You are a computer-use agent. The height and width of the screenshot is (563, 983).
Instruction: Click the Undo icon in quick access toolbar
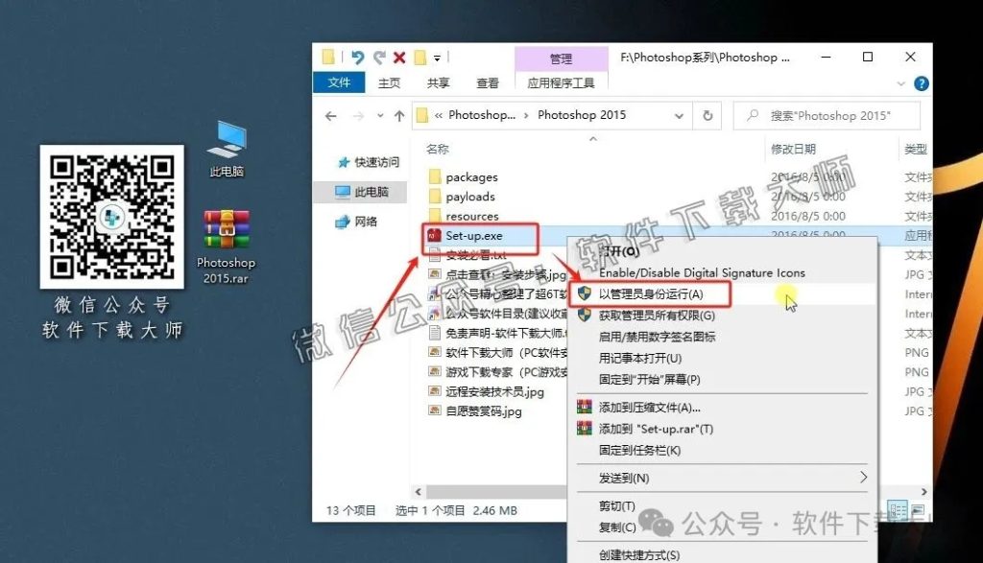pyautogui.click(x=358, y=57)
